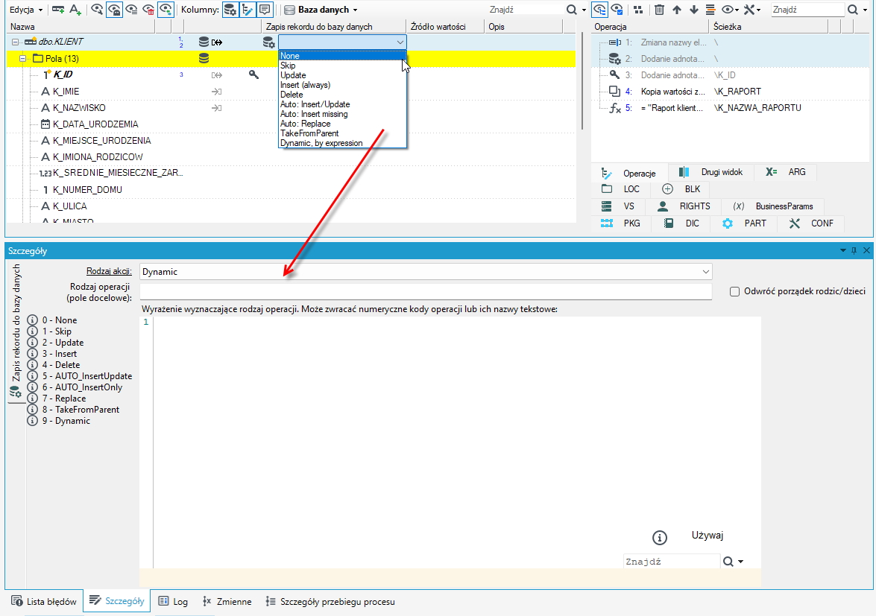The image size is (876, 616).
Task: Check Odwróć porządek rodzic/dzieci checkbox
Action: coord(734,291)
